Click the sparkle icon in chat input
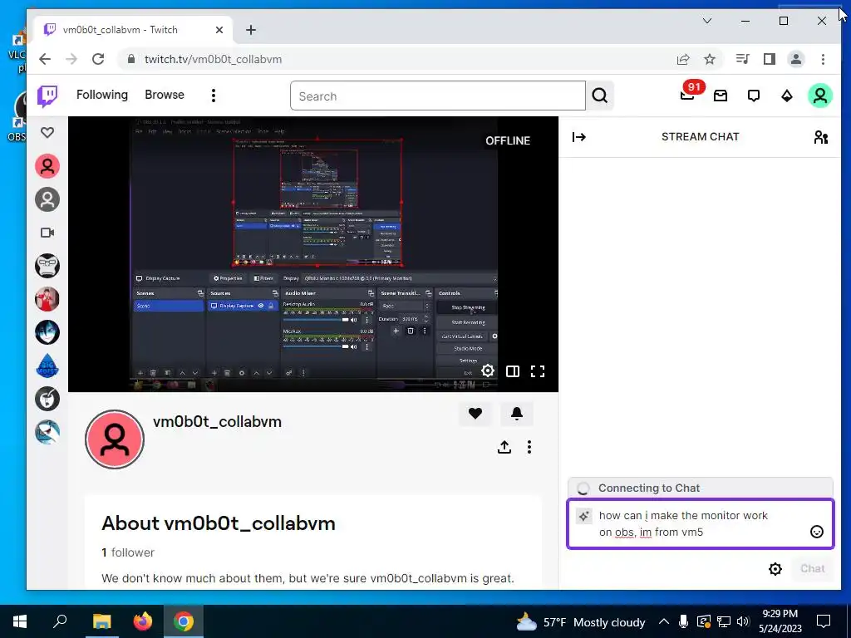The height and width of the screenshot is (638, 851). (x=584, y=516)
